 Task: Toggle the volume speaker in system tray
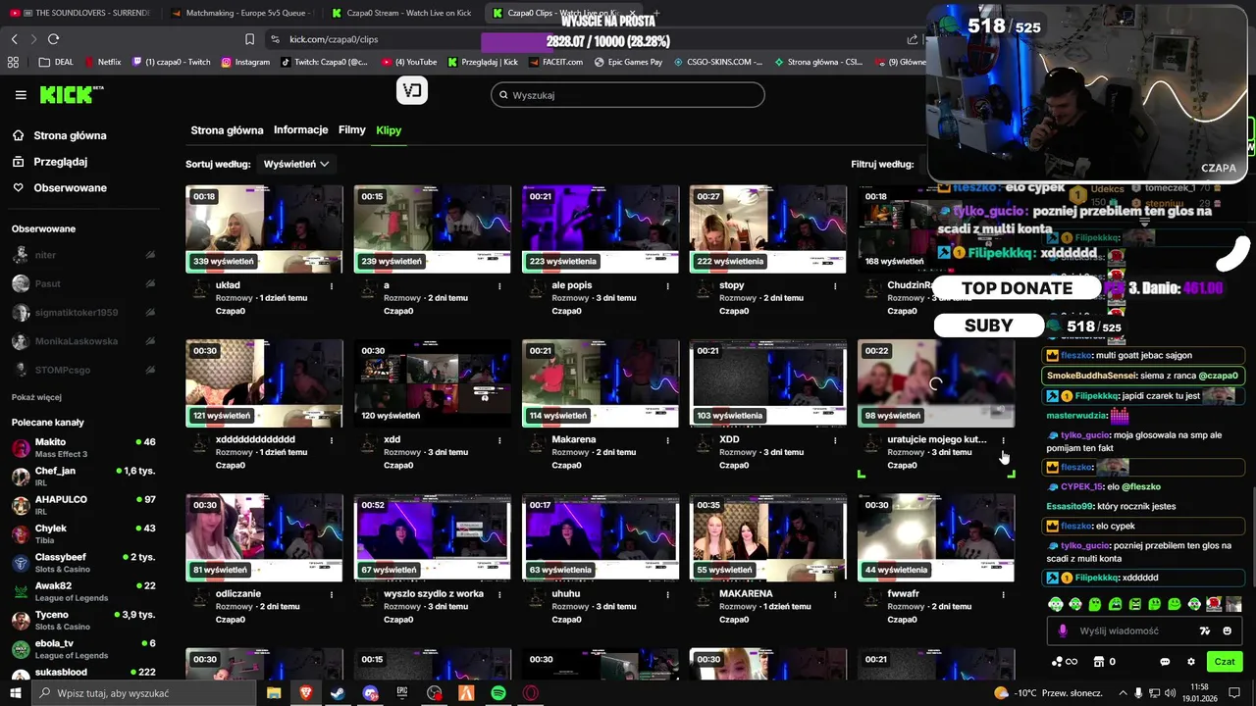pyautogui.click(x=1171, y=692)
